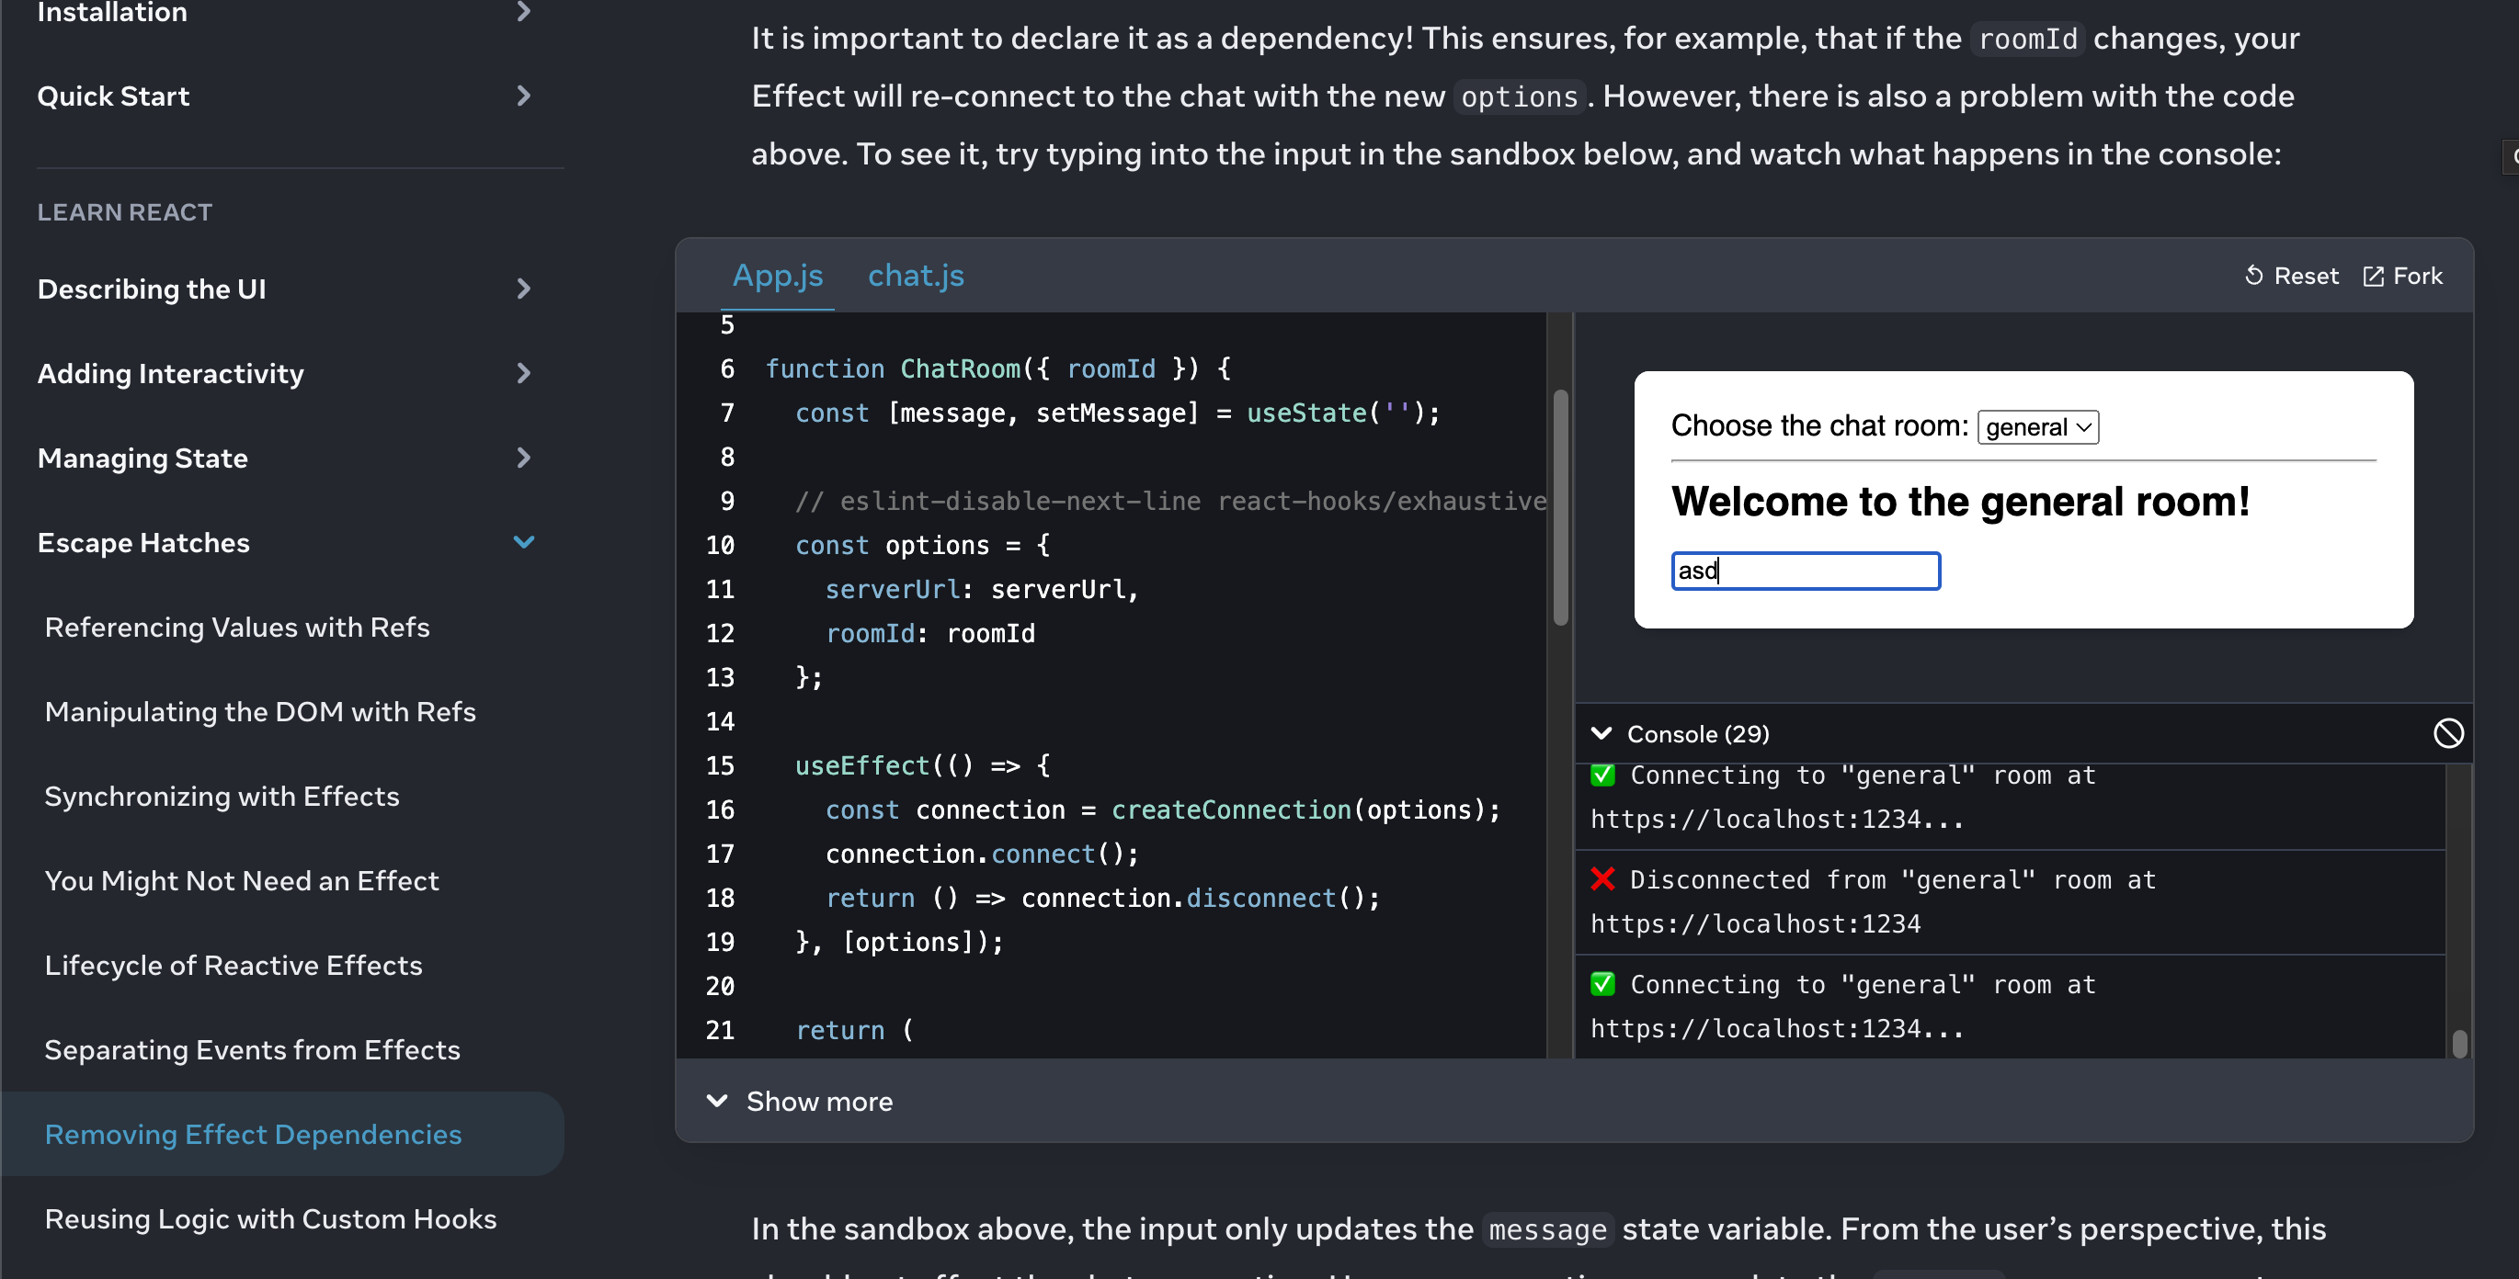Clear the console with the ban icon
Screen dimensions: 2519x1279
coord(2447,733)
